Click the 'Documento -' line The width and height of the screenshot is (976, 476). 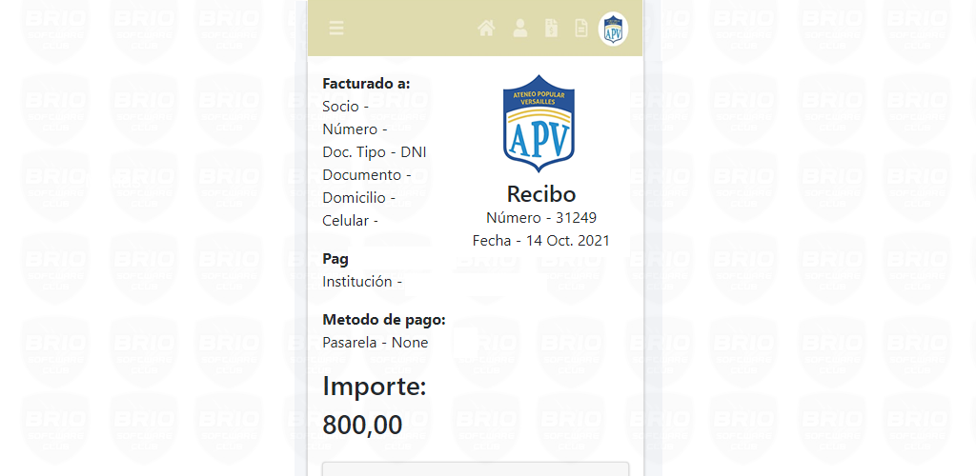click(367, 175)
